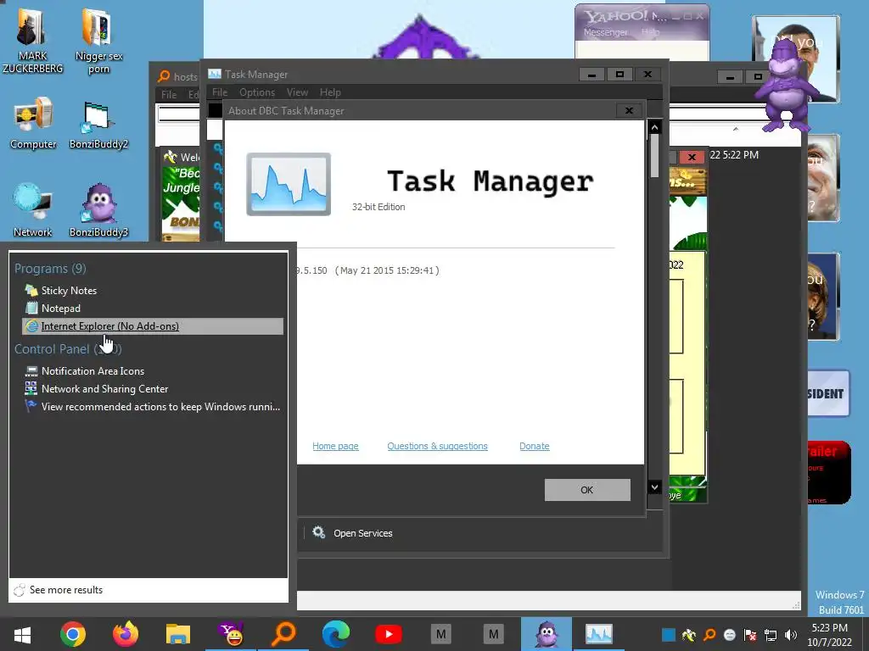This screenshot has width=869, height=651.
Task: Open the Action Center flag tray icon
Action: coord(750,635)
